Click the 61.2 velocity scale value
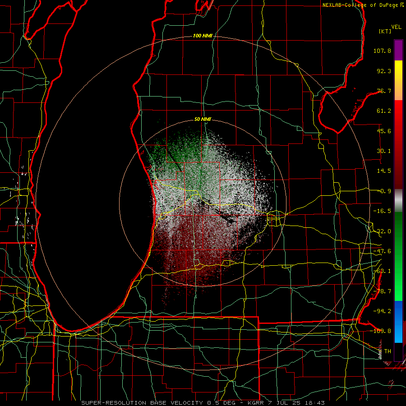 click(x=384, y=111)
